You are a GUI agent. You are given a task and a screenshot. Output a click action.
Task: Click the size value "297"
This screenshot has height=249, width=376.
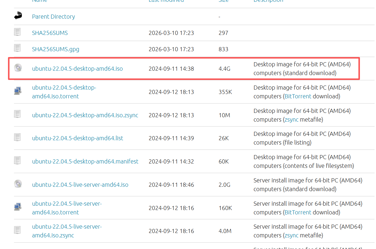(x=223, y=33)
